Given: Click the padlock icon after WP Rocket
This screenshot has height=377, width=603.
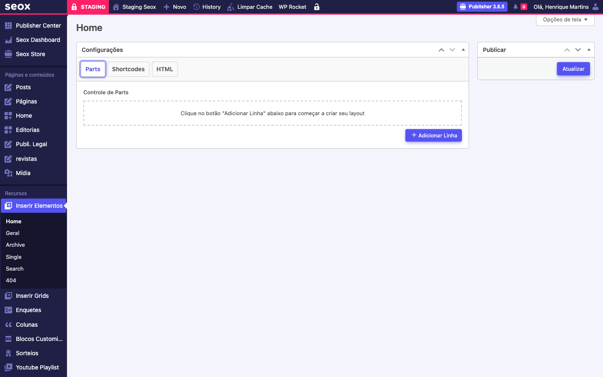Looking at the screenshot, I should click(317, 7).
